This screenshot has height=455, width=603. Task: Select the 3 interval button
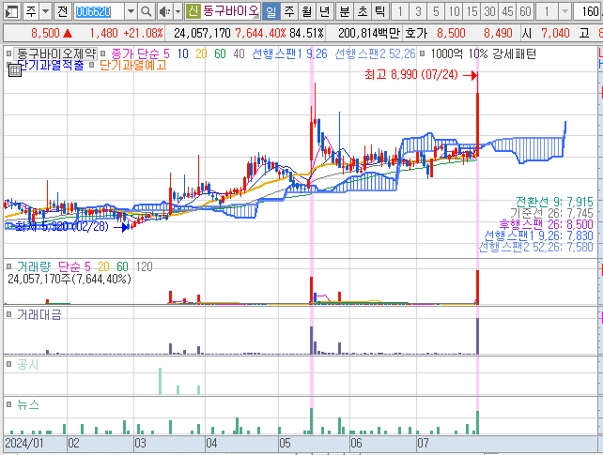418,11
